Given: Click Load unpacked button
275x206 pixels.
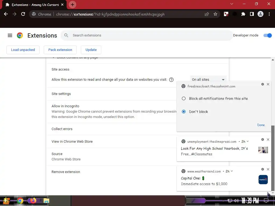Looking at the screenshot, I should (x=23, y=50).
